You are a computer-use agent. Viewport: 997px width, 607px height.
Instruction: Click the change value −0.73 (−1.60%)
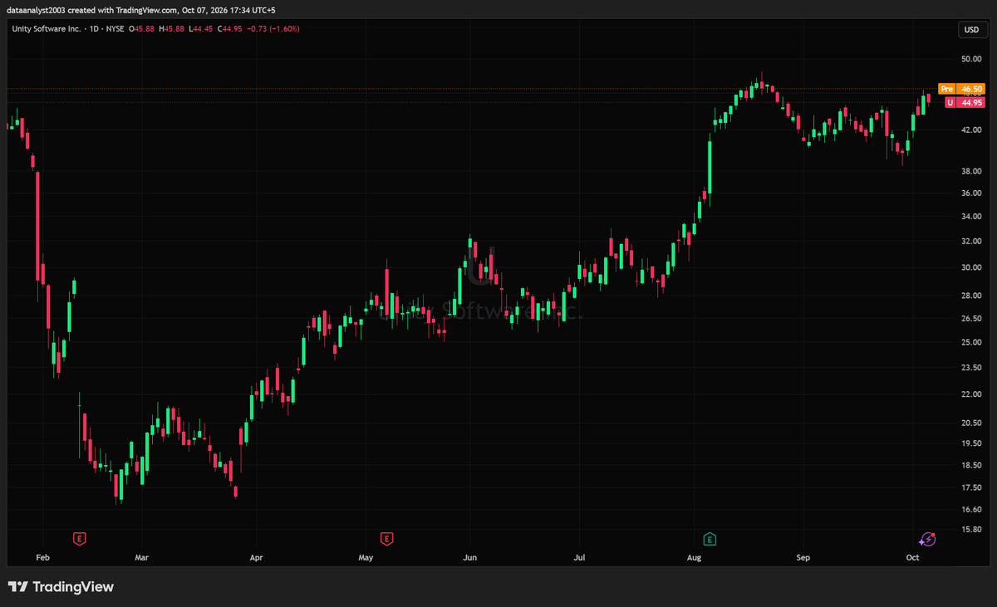pyautogui.click(x=273, y=28)
